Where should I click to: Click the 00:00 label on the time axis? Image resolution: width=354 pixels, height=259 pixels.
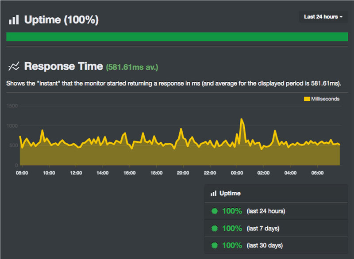(x=237, y=173)
